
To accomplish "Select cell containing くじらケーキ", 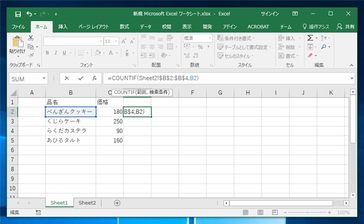I will click(x=70, y=121).
